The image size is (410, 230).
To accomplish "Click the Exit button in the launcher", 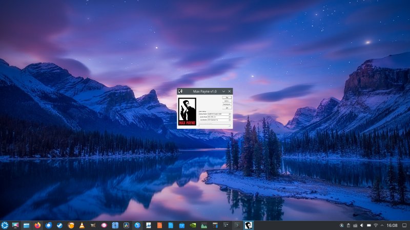I will (x=227, y=108).
